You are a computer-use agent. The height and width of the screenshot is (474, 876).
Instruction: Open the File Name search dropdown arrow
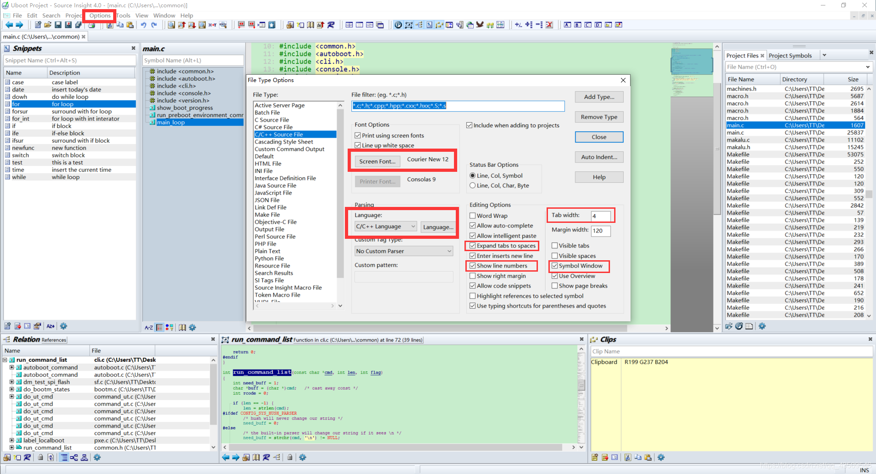pos(867,67)
